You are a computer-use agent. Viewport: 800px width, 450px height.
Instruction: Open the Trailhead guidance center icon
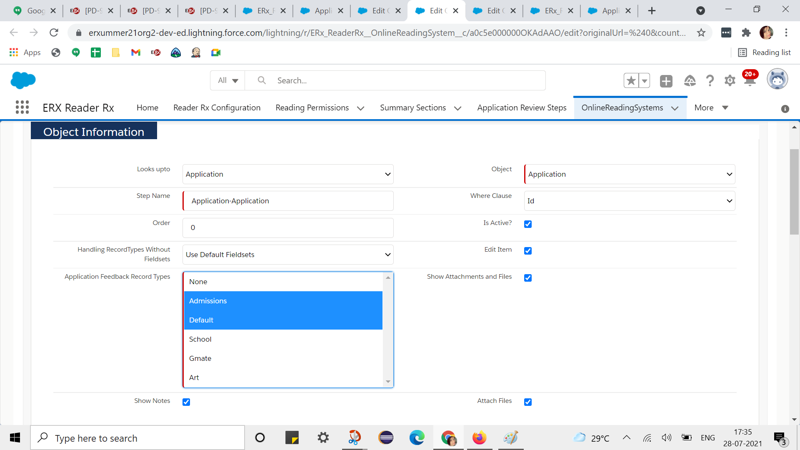[690, 80]
